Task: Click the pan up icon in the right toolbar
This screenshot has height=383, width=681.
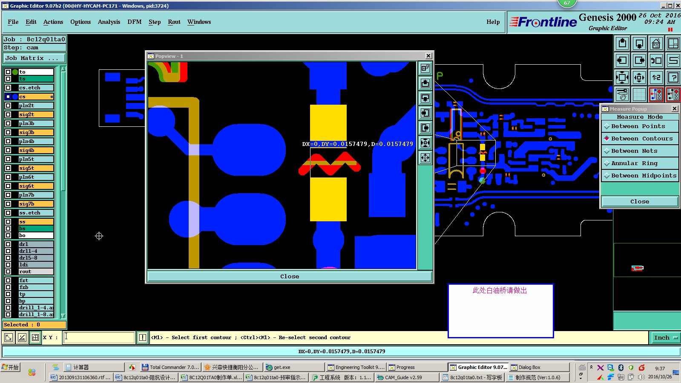Action: point(622,43)
